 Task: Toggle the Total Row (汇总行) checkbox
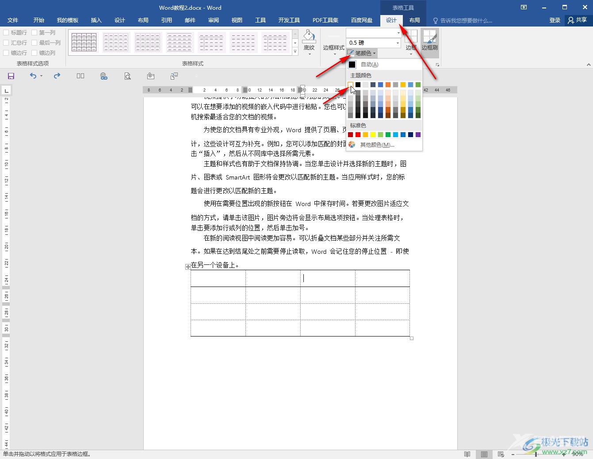coord(6,43)
